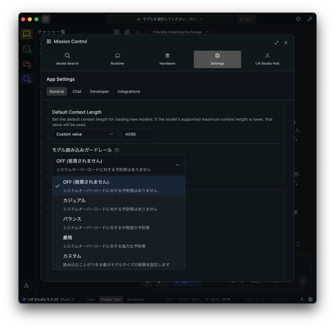Switch to the Runtime section

[117, 59]
